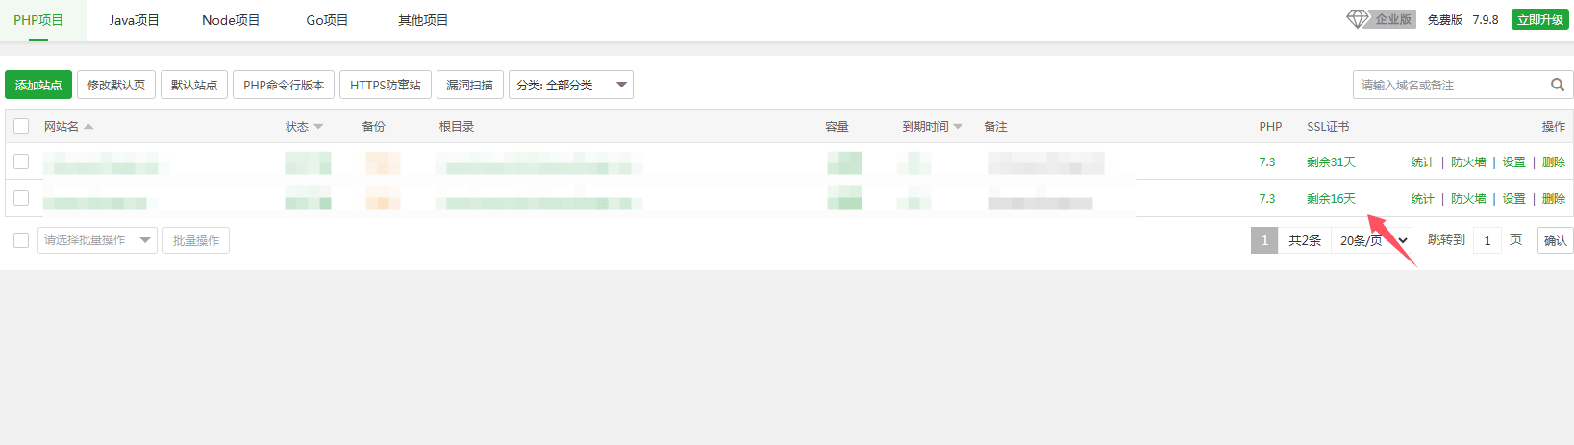
Task: Expand the 20条/页 page size selector
Action: tap(1373, 240)
